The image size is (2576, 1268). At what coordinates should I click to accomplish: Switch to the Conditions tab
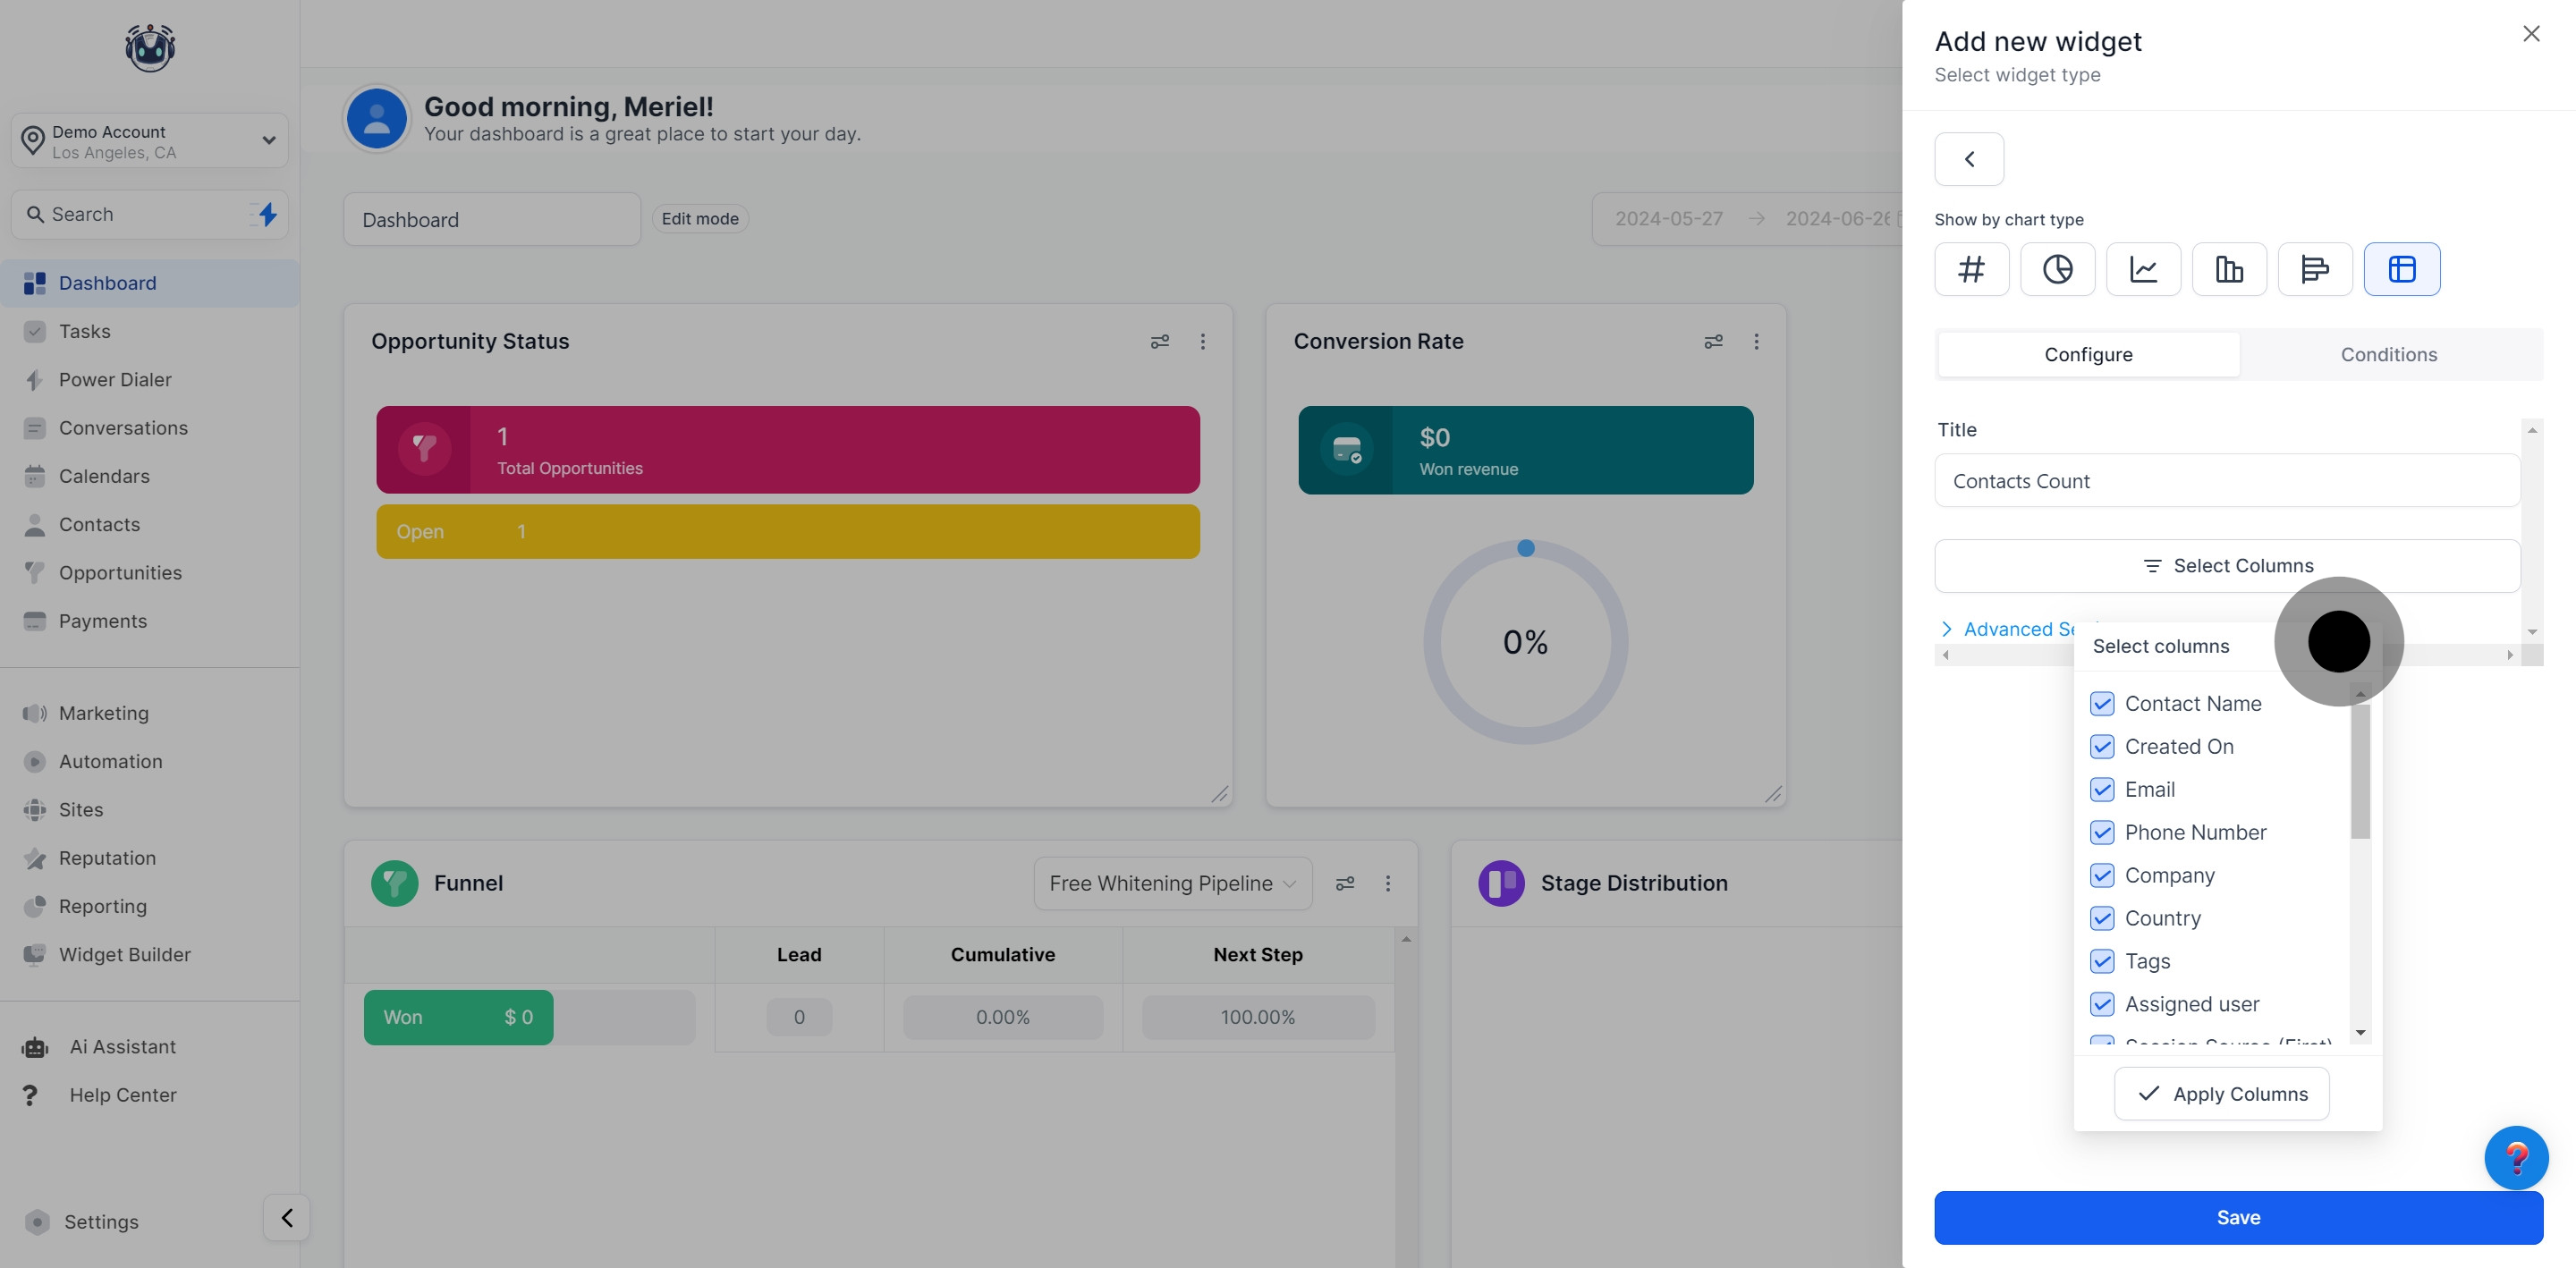click(x=2388, y=355)
